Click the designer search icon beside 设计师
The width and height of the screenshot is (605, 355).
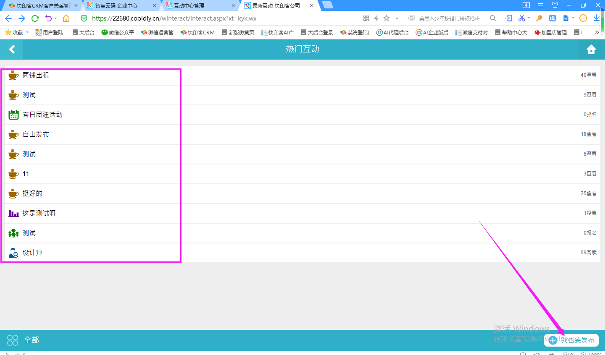(13, 253)
